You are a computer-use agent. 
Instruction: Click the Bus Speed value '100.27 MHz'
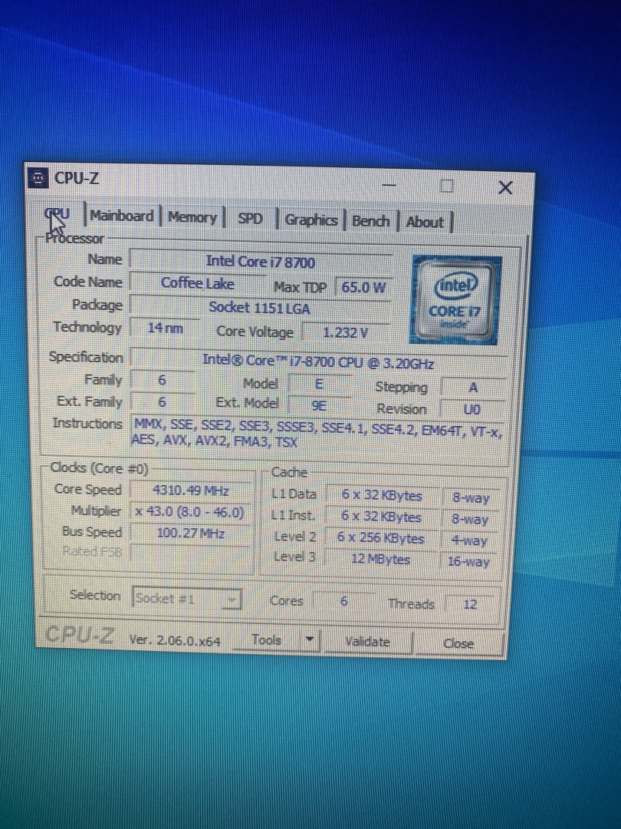click(x=191, y=533)
